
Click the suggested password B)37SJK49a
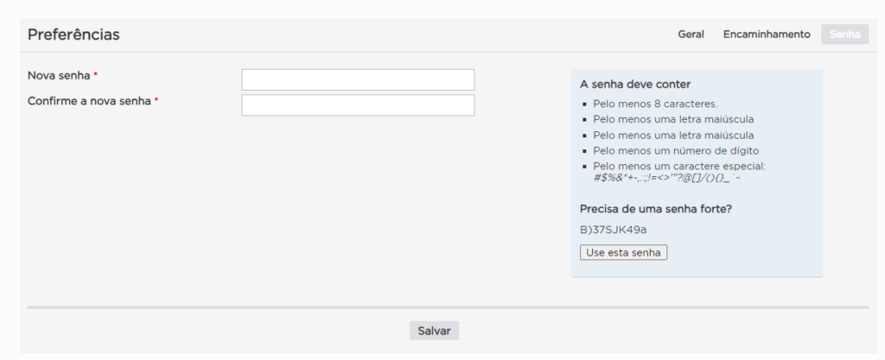click(614, 230)
